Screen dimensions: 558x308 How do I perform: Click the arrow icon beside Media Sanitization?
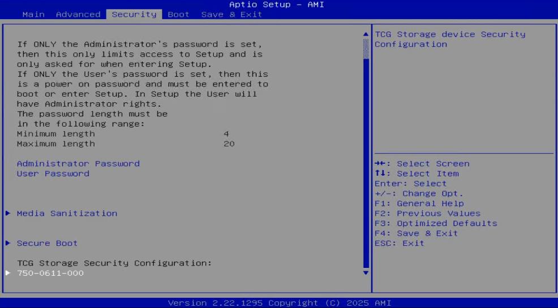click(8, 214)
